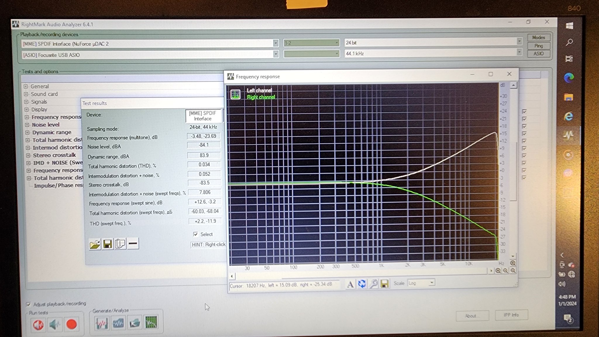Image resolution: width=599 pixels, height=337 pixels.
Task: Click the teal speaker playback-only icon in Run tests
Action: pos(55,324)
